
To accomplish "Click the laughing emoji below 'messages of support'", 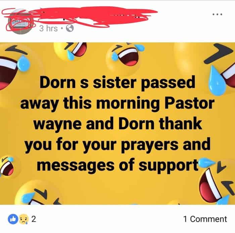I will point(39,193).
